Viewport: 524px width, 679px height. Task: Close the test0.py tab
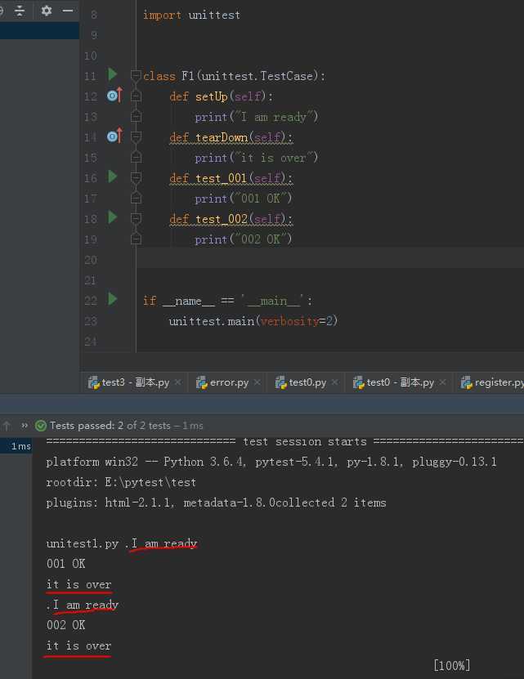coord(334,382)
